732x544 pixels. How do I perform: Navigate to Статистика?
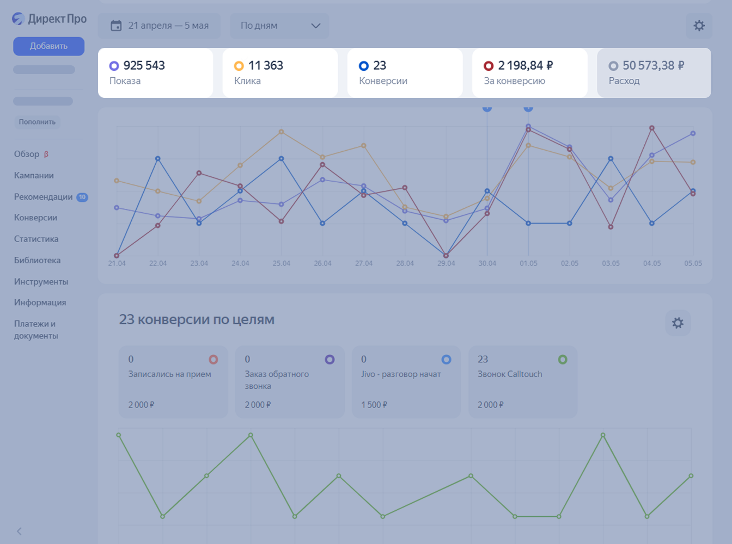pos(36,239)
